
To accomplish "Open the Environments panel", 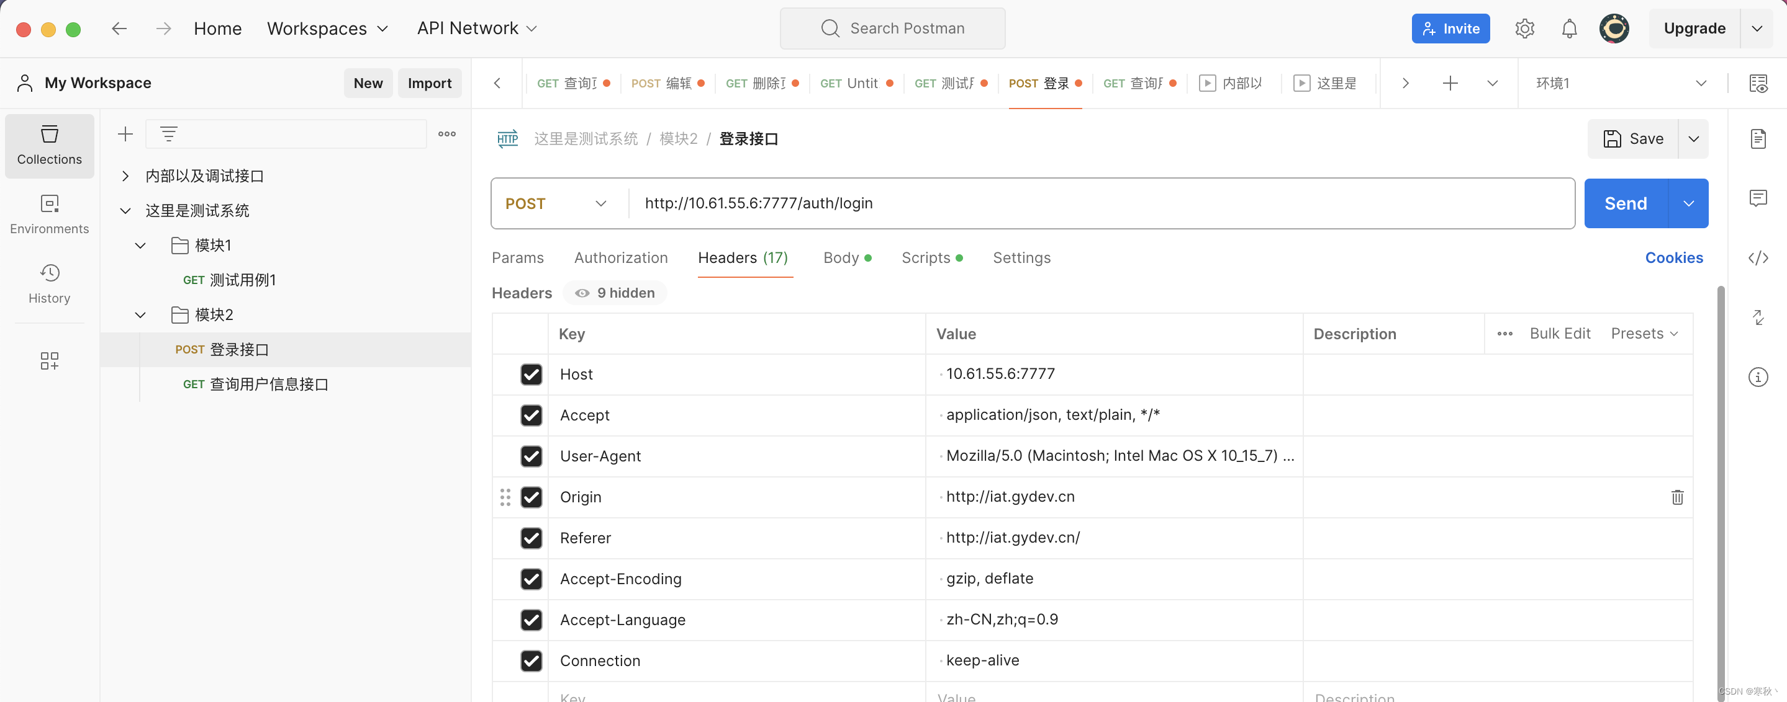I will pos(49,213).
